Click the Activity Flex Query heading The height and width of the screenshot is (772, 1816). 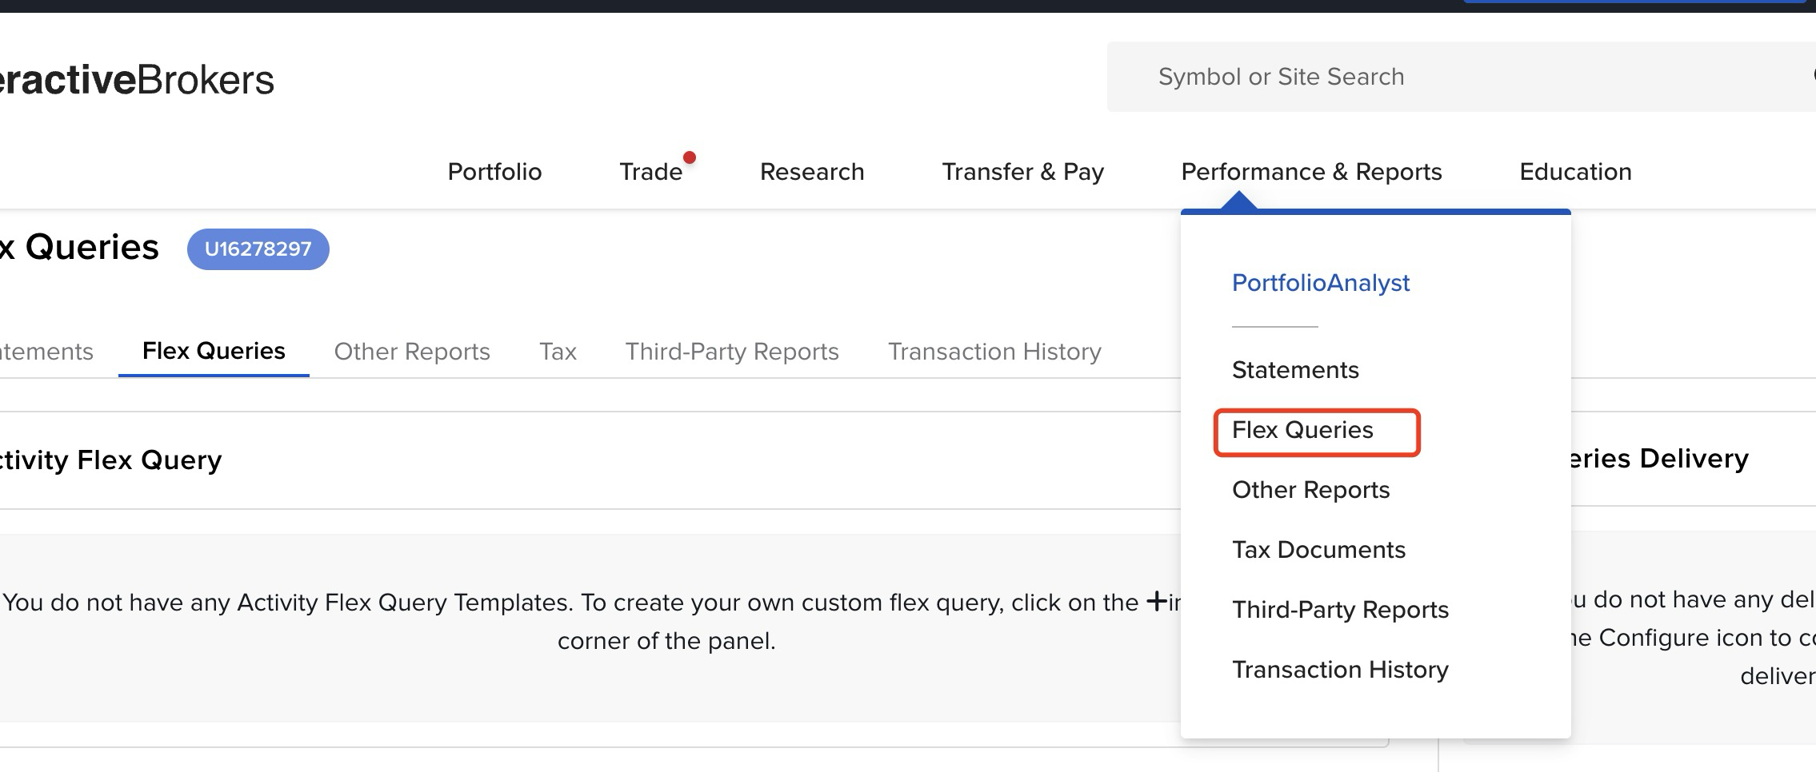tap(111, 460)
